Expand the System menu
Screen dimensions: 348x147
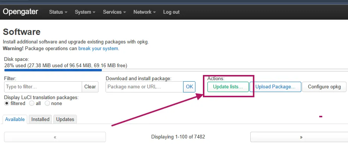85,12
